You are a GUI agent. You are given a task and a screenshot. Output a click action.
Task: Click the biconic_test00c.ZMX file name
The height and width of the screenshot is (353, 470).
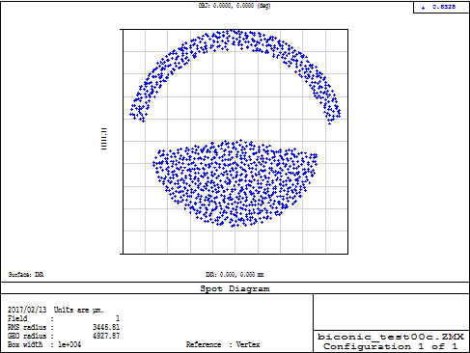pos(391,337)
